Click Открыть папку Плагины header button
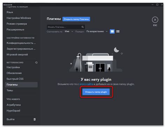This screenshot has height=128, width=166. click(76, 19)
